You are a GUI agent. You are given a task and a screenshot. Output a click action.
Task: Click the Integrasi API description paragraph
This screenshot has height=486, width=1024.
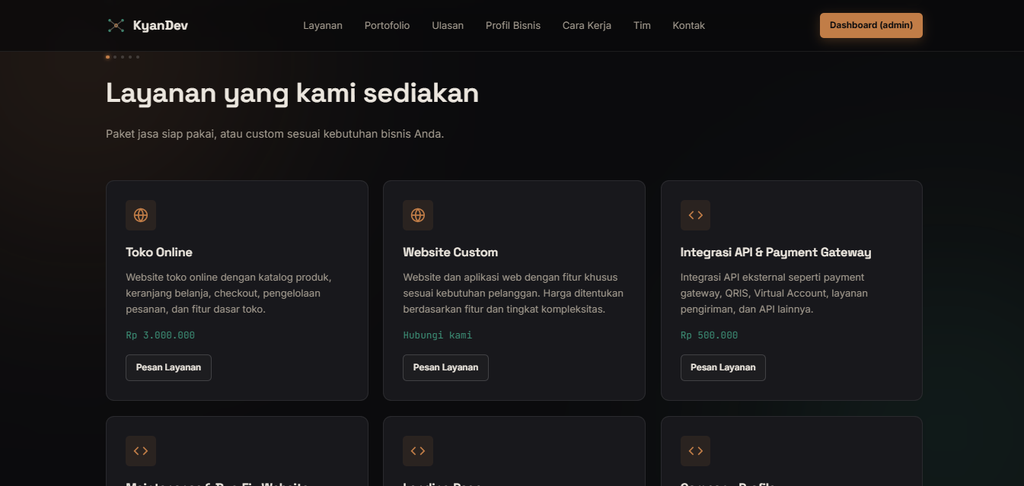click(774, 294)
